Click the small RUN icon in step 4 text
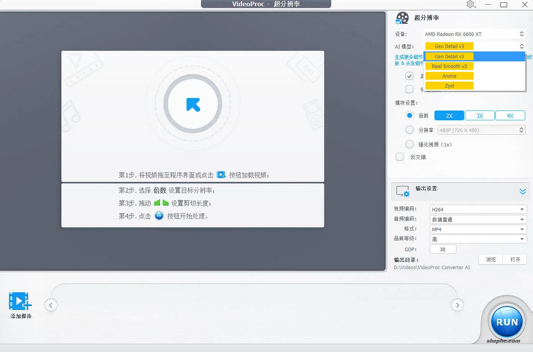Screen dimensions: 533x352 click(159, 216)
